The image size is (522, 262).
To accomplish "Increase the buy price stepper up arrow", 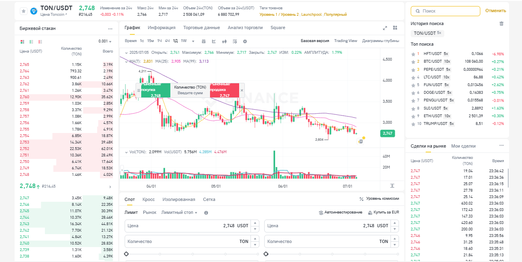I will [x=255, y=223].
